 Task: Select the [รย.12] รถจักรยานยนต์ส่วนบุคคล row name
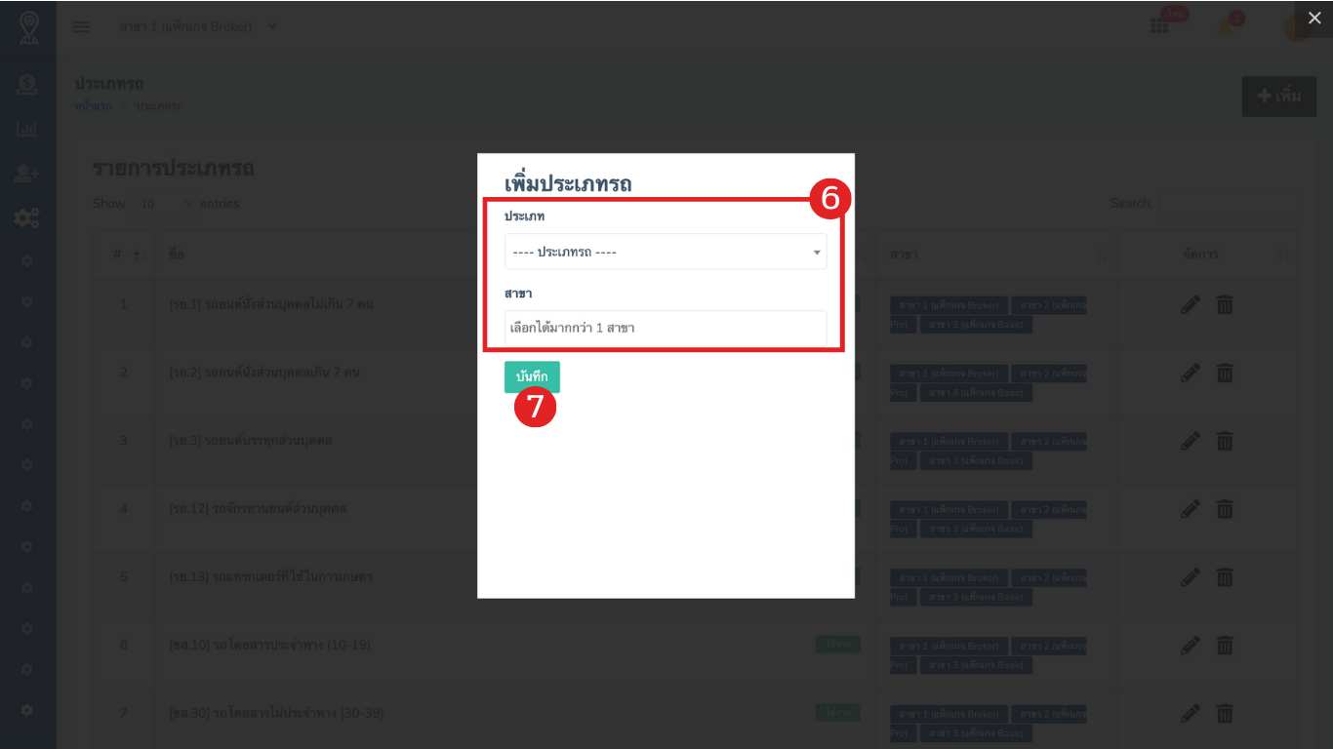click(258, 509)
